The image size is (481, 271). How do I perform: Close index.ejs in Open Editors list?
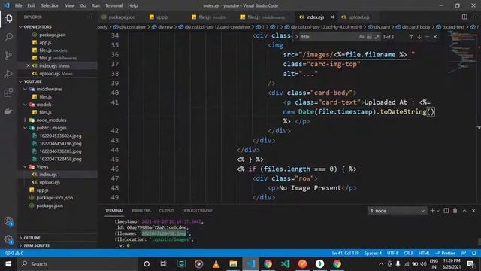(x=28, y=65)
